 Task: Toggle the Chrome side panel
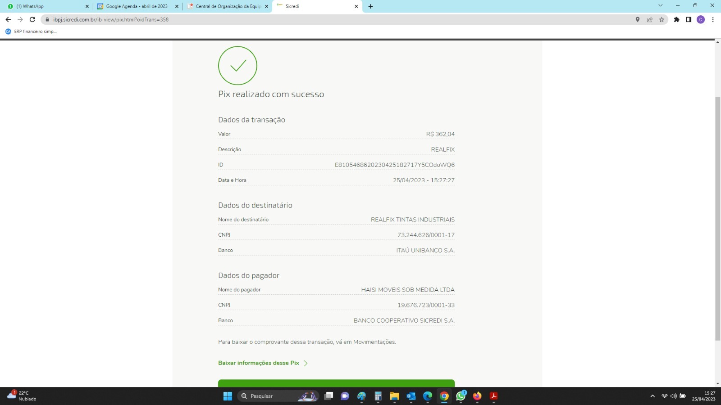tap(689, 19)
